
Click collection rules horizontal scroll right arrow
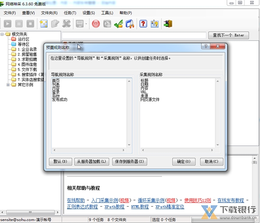[x=212, y=150]
